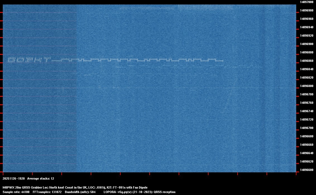Click the Sample rate: 44100 status text
Viewport: 316px width, 195px height.
(x=16, y=192)
